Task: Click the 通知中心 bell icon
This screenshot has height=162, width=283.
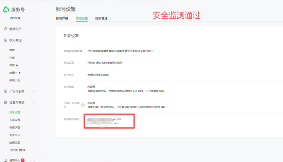Action: 6,160
